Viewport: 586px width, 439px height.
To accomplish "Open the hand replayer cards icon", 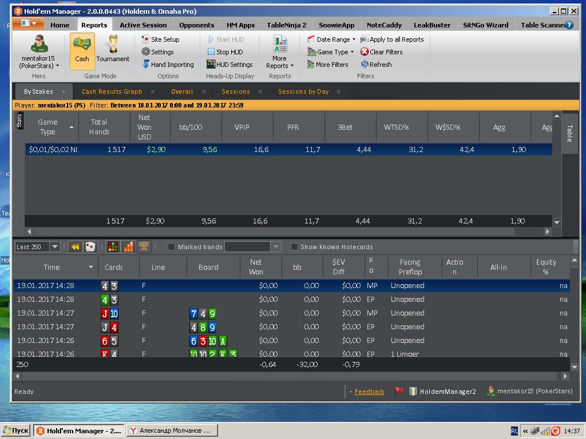I will tap(90, 247).
